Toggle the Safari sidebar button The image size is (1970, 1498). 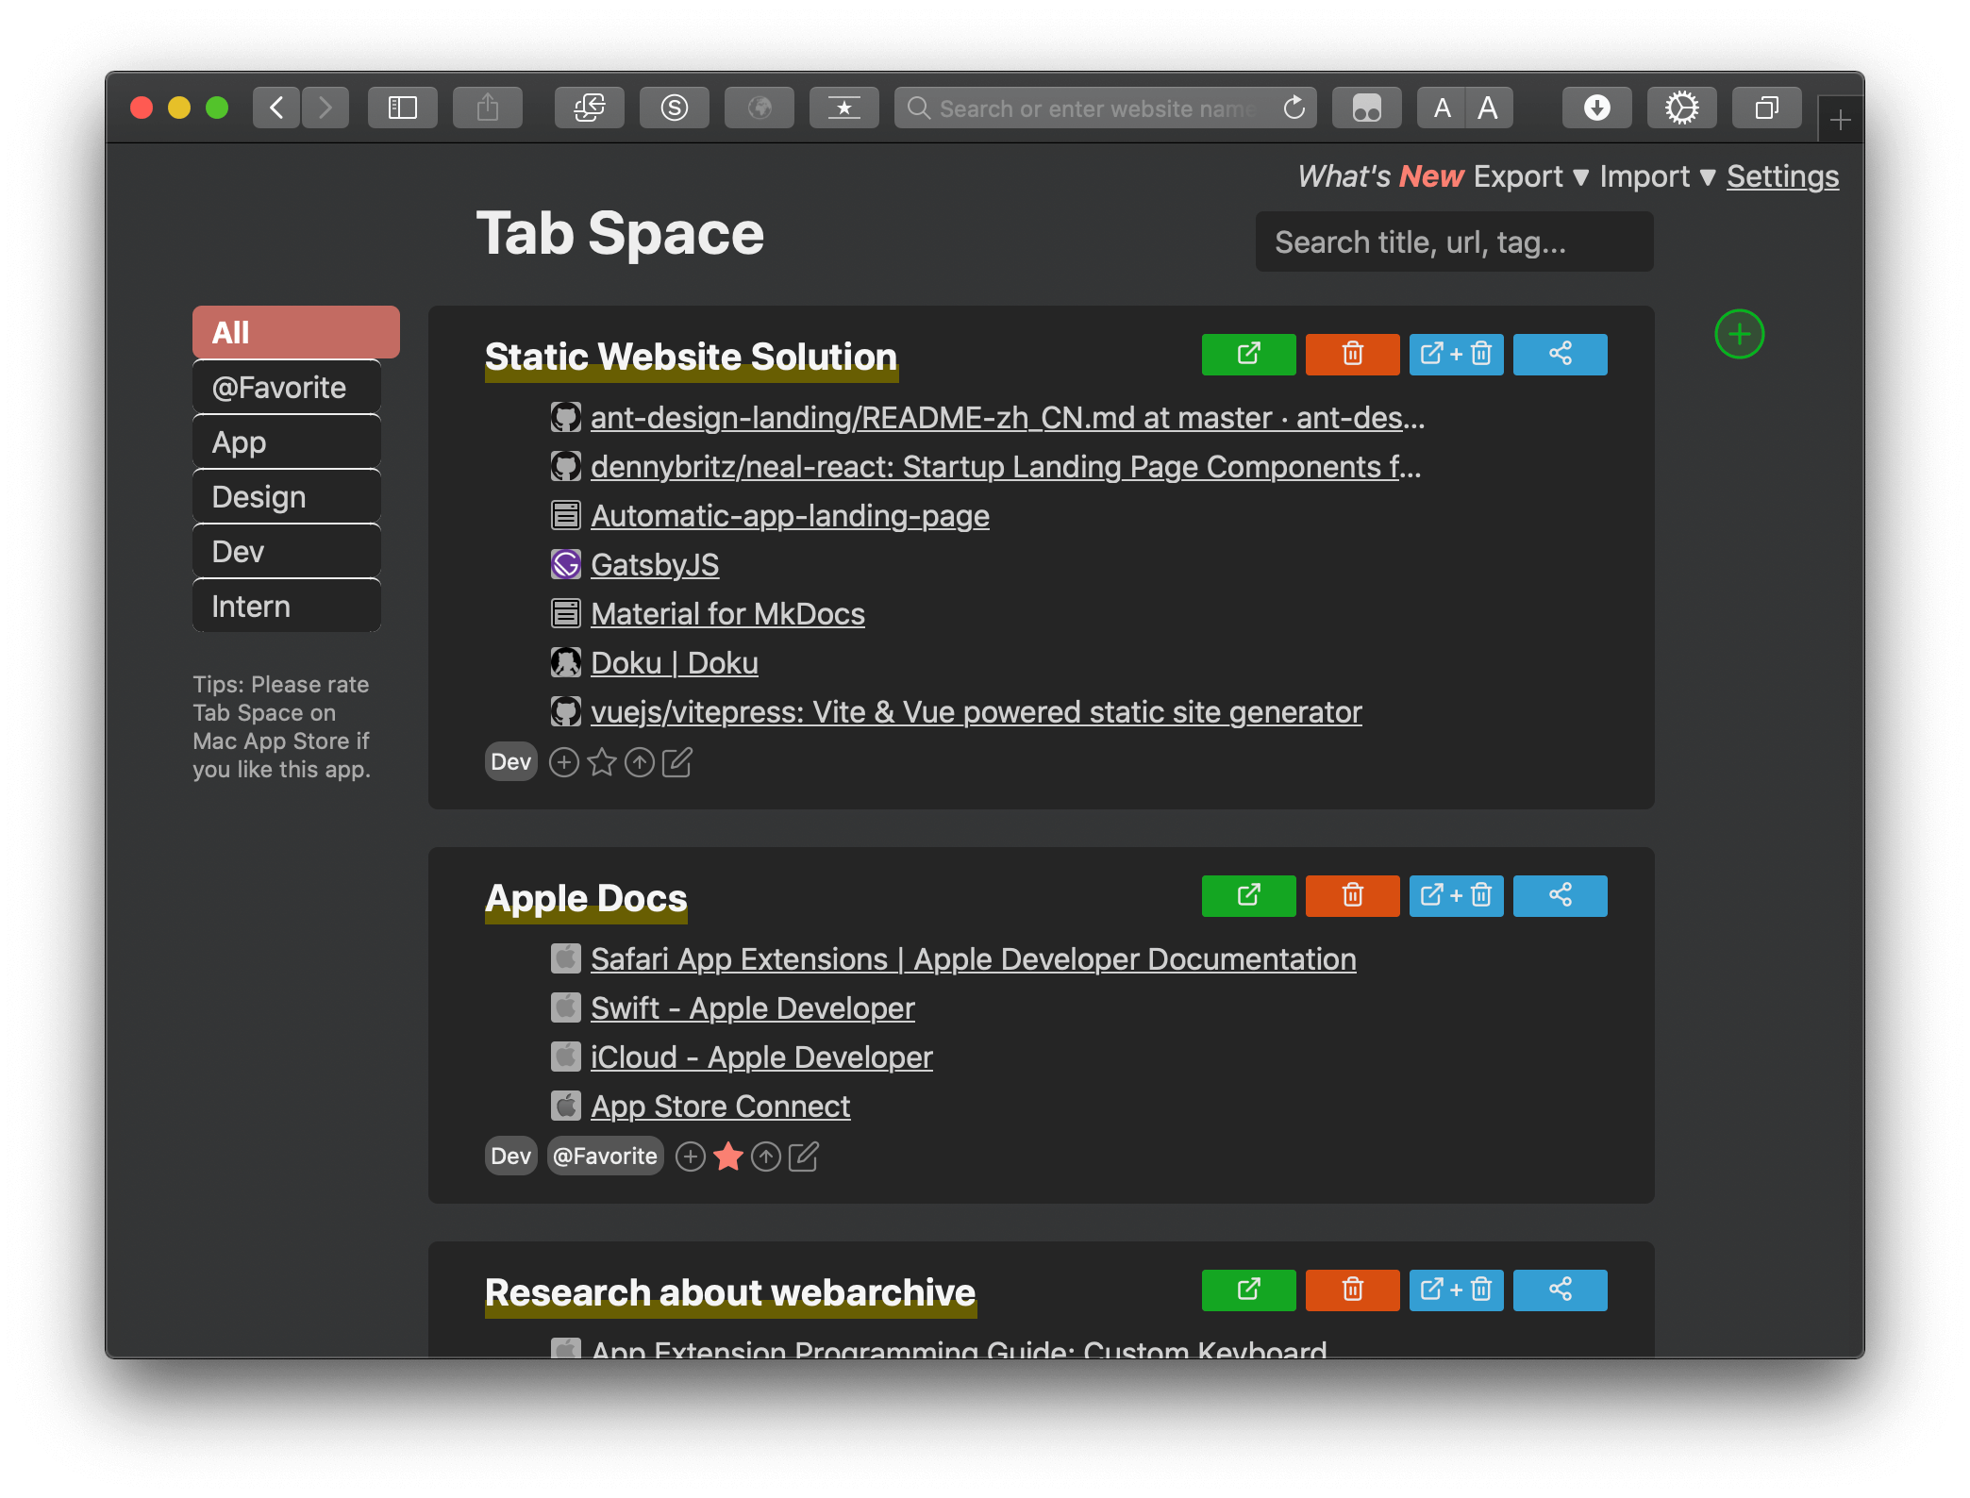pos(403,108)
